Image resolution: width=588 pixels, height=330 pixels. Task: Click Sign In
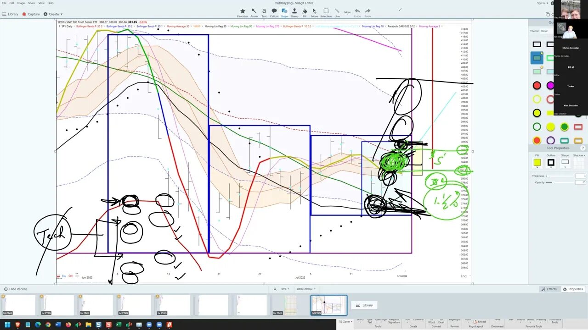pos(542,3)
